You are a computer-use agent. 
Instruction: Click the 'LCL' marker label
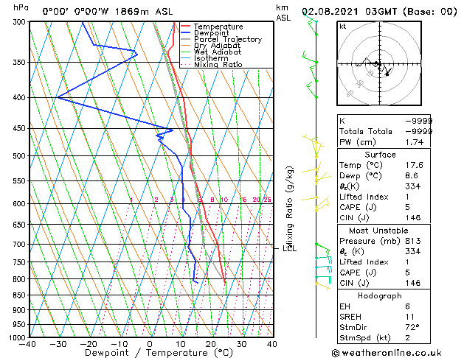pyautogui.click(x=289, y=249)
